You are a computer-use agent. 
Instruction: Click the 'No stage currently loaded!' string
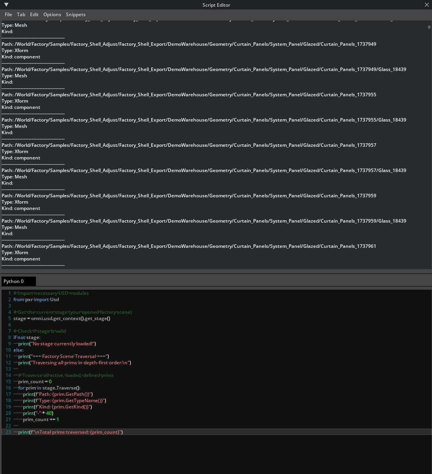63,344
